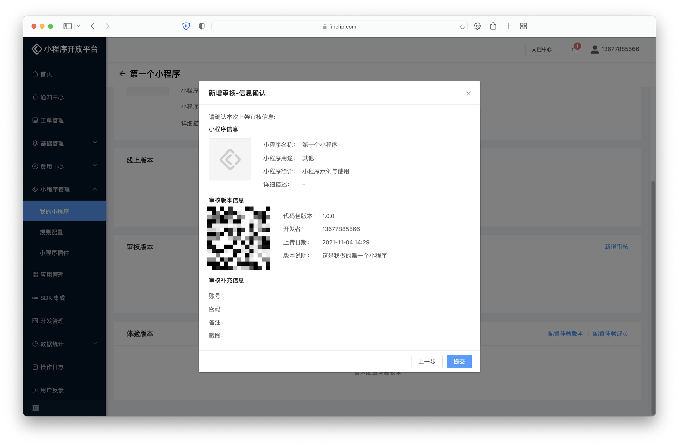Screen dimensions: 679x447
Task: Click the 开发管理 code icon
Action: [x=35, y=320]
